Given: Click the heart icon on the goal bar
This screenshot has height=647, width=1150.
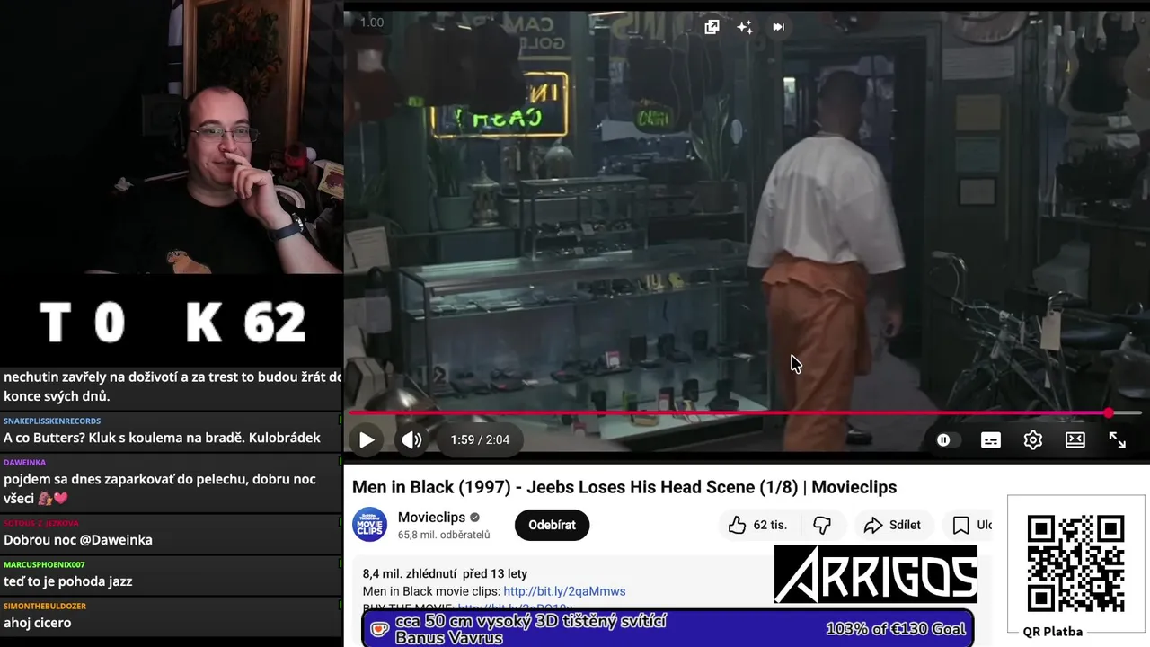Looking at the screenshot, I should pos(380,629).
